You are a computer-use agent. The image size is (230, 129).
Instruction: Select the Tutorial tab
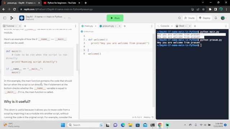10,26
